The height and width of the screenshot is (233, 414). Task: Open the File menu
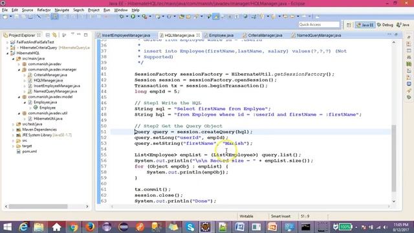pos(5,10)
